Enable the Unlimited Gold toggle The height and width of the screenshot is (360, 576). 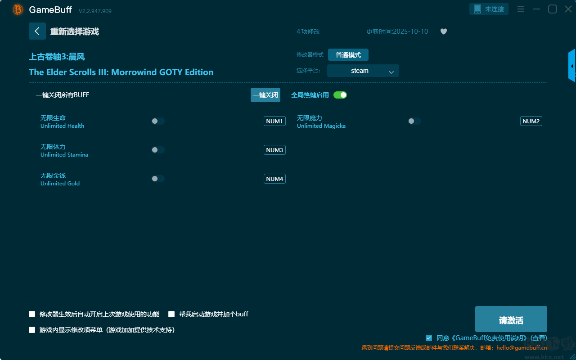click(158, 179)
